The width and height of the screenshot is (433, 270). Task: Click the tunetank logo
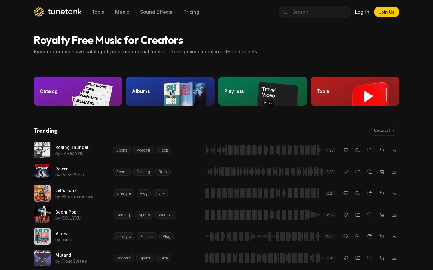(x=58, y=12)
